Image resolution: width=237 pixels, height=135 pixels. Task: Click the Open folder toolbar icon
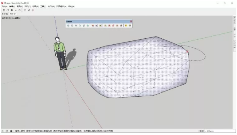(8, 10)
